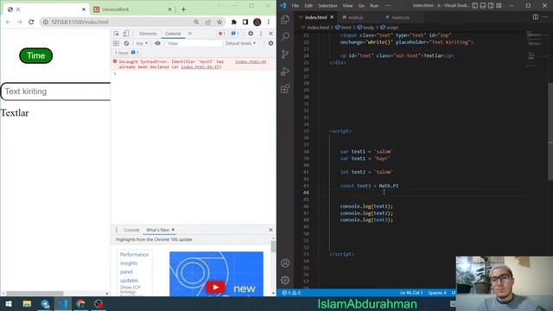The image size is (553, 311).
Task: Open DevTools customize three-dot menu
Action: click(x=261, y=34)
